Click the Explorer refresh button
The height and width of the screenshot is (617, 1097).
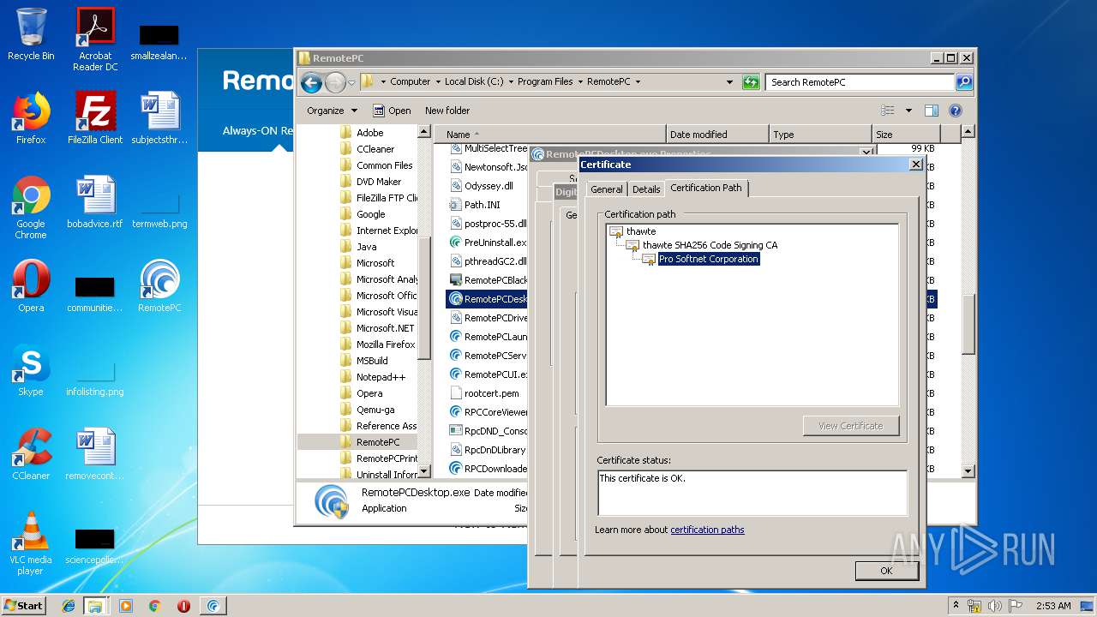751,82
